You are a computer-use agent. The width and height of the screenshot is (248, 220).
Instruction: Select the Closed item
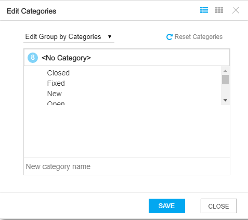58,73
